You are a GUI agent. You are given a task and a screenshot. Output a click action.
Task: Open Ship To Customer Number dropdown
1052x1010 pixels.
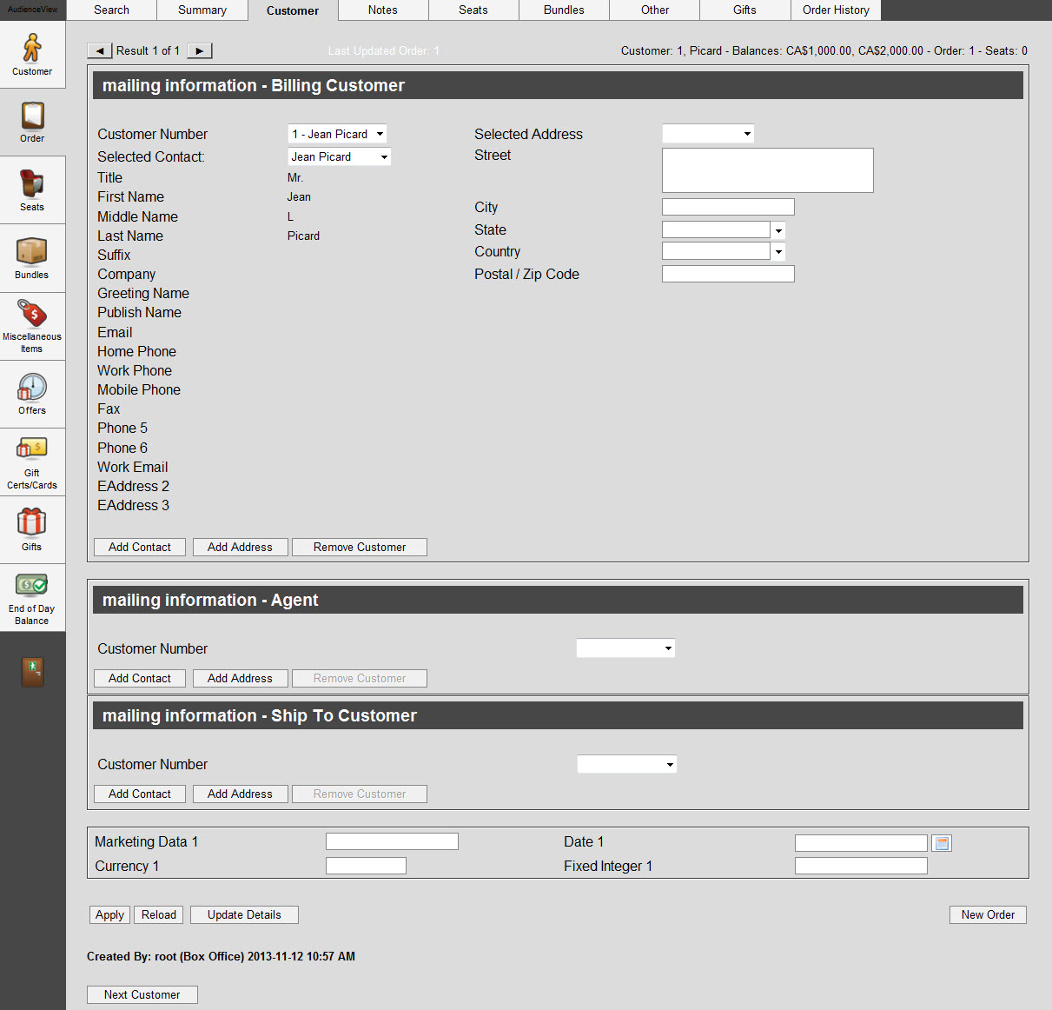click(x=626, y=764)
